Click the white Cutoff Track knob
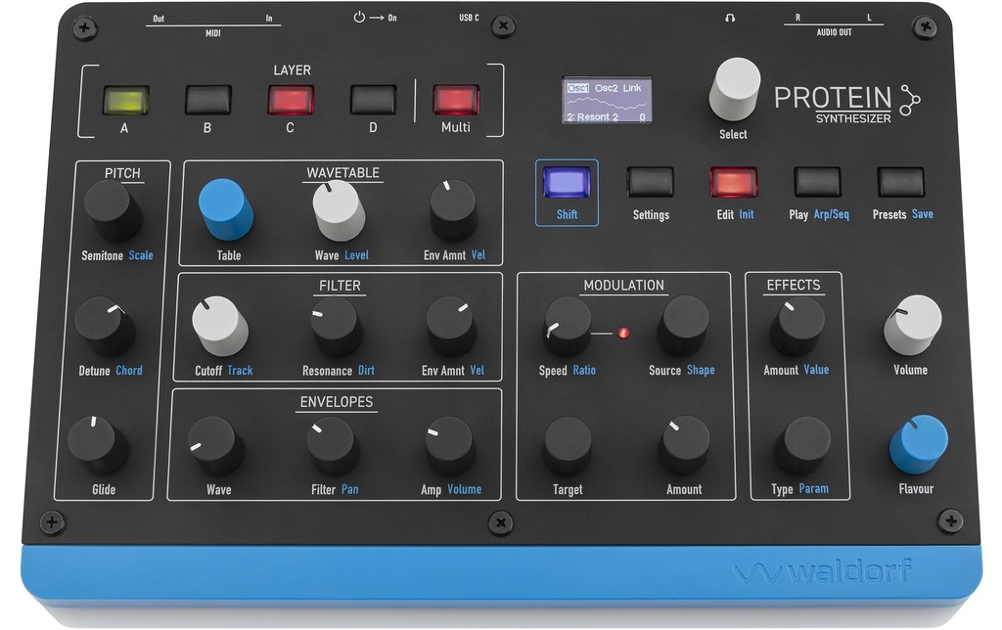 (x=220, y=325)
